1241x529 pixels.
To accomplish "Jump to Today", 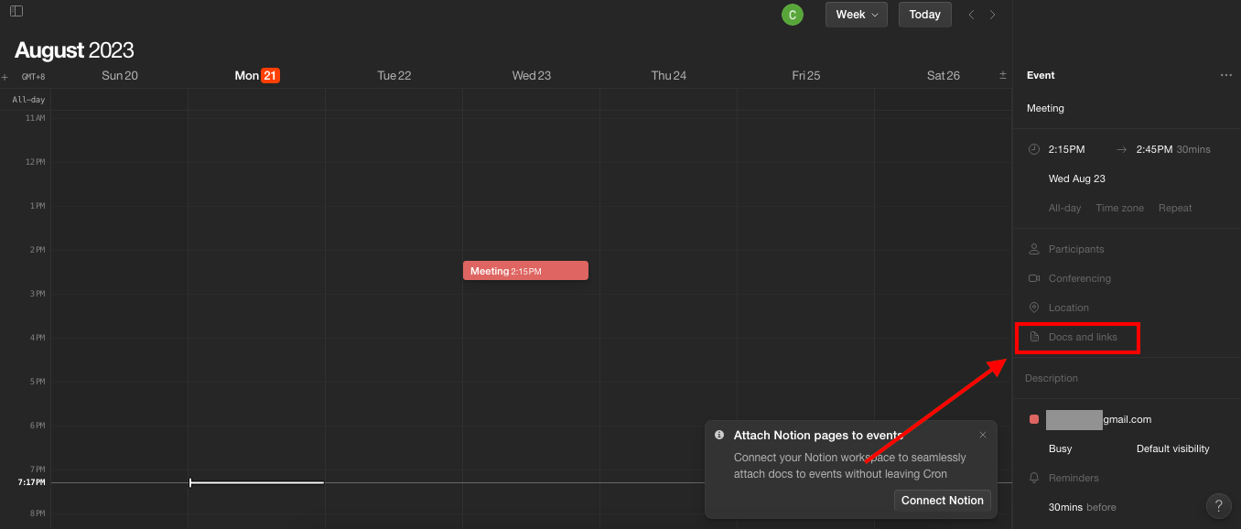I will click(924, 15).
